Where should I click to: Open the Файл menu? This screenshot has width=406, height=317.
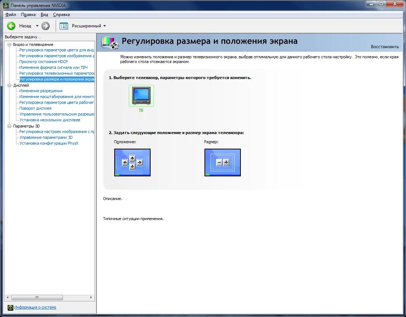click(11, 15)
